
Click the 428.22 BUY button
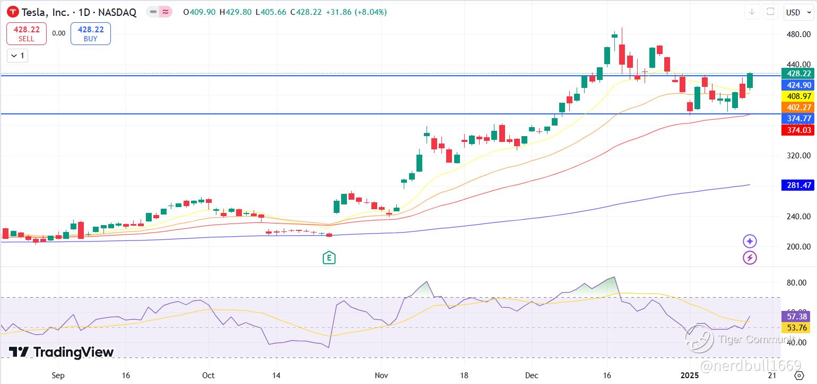[x=91, y=34]
